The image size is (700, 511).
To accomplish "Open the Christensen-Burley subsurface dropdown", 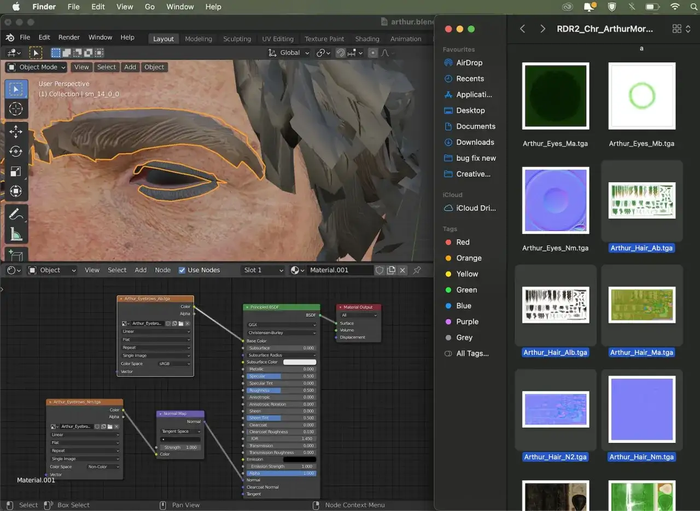I will [282, 333].
